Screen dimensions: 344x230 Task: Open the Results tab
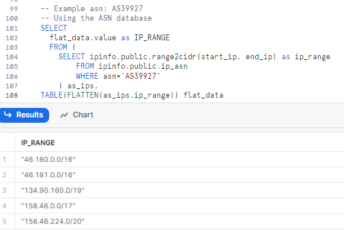24,115
